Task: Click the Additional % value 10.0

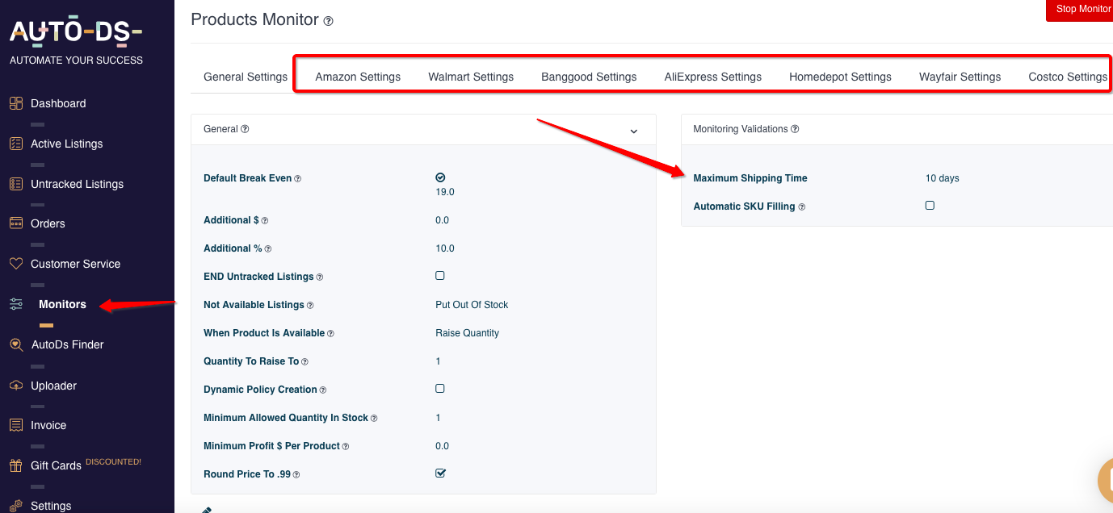Action: tap(445, 248)
